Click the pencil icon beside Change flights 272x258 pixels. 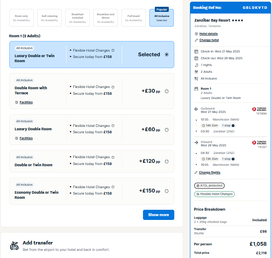coord(196,173)
